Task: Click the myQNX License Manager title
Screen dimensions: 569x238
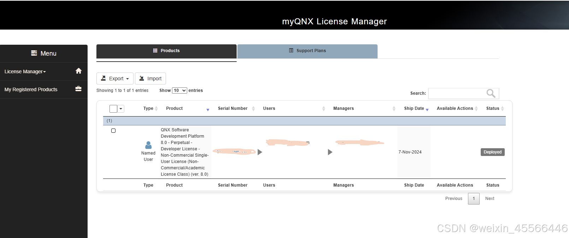Action: coord(334,21)
